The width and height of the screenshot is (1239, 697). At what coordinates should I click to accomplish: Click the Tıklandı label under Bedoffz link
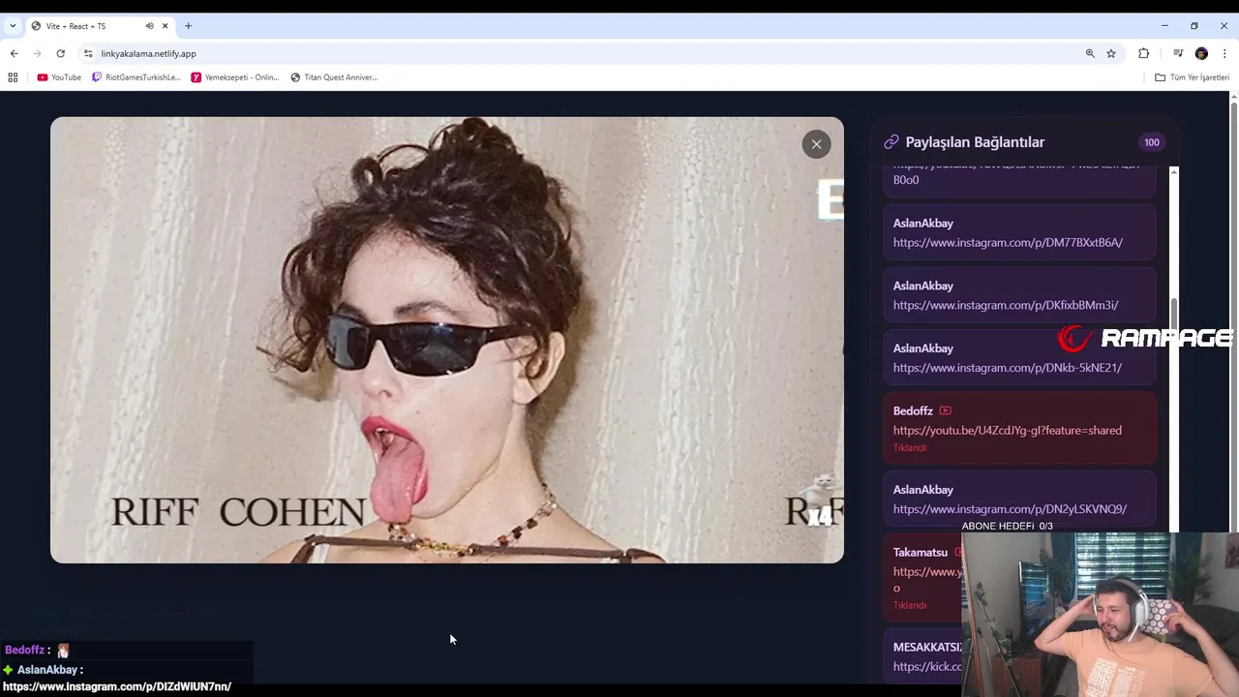coord(910,448)
